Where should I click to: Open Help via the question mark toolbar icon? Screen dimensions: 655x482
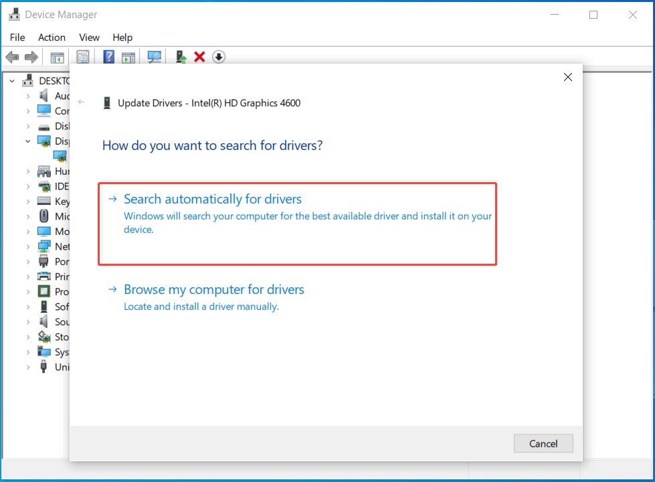pos(108,56)
